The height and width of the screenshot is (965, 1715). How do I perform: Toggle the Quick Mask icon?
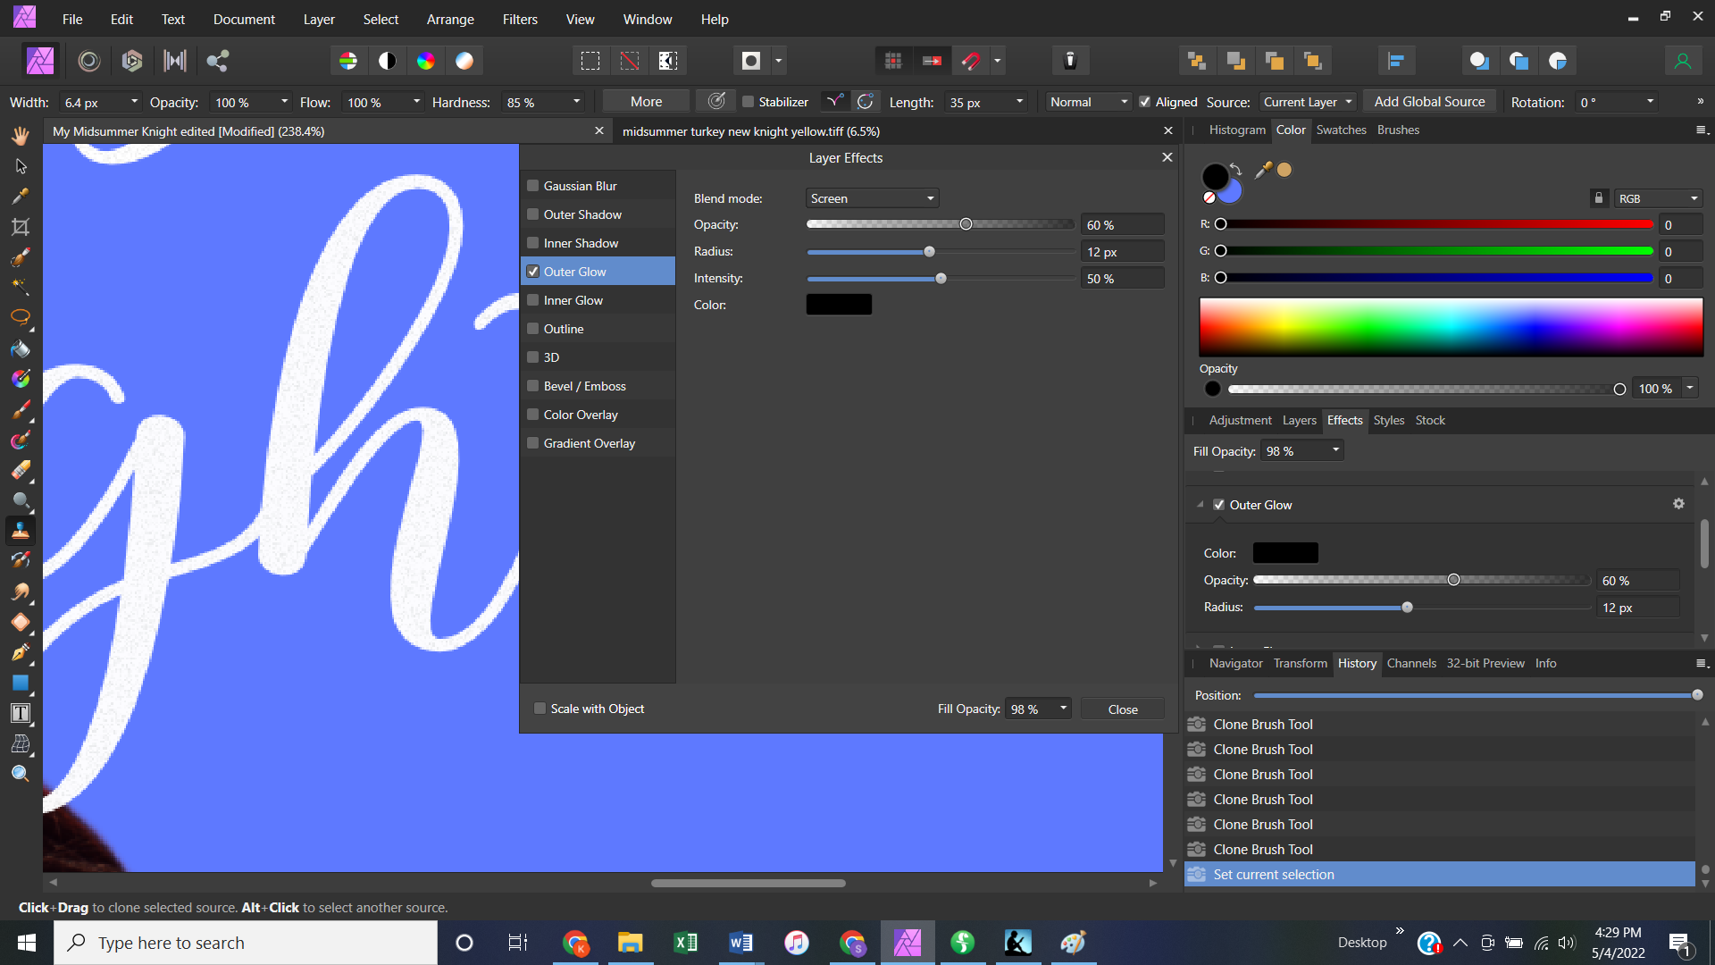click(751, 61)
